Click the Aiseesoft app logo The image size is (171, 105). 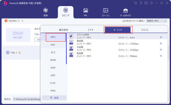click(x=5, y=3)
